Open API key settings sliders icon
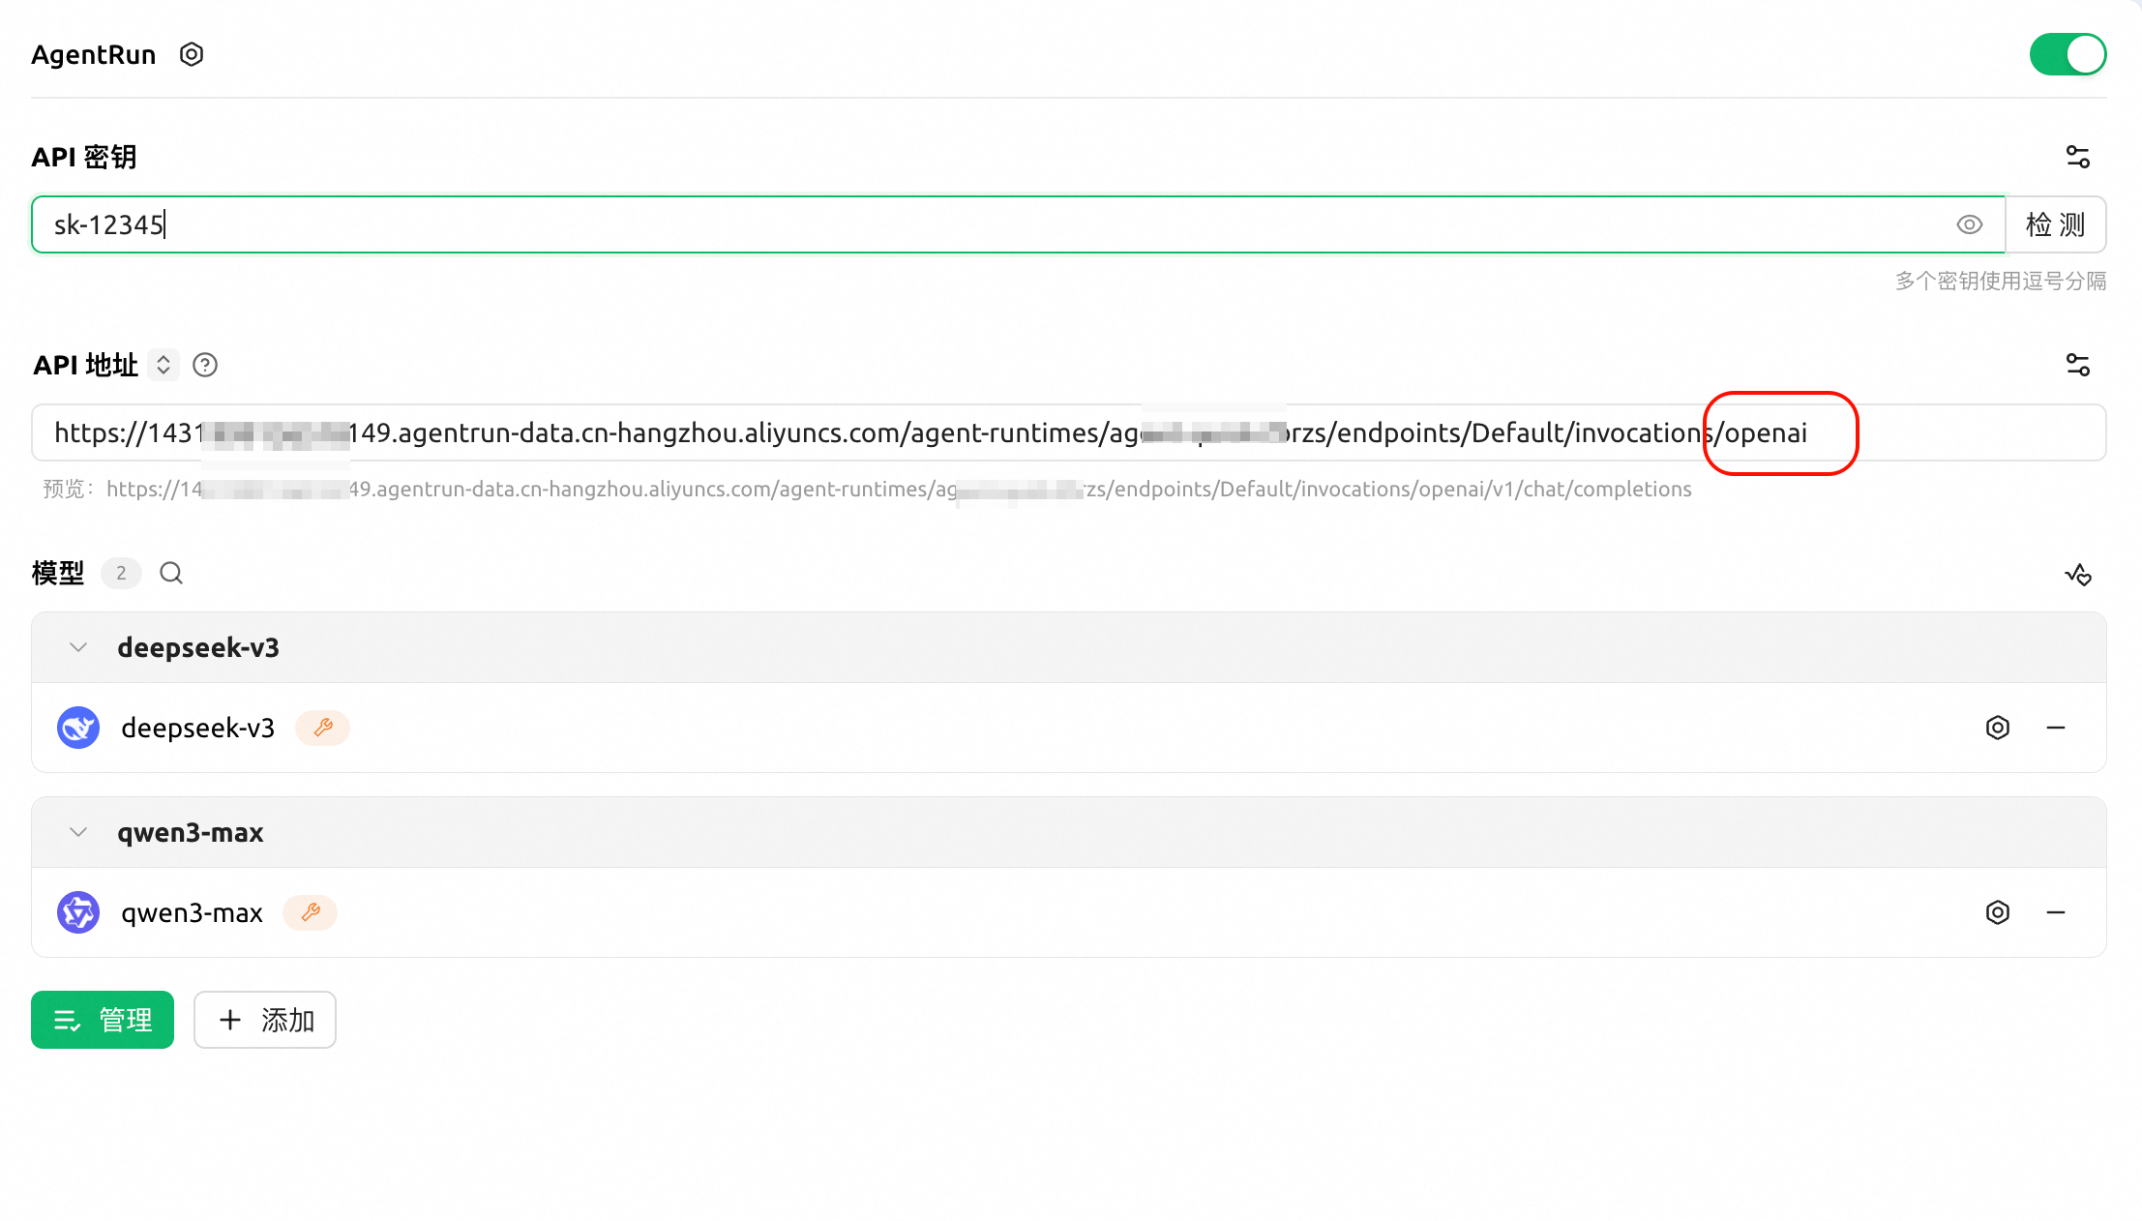 2077,157
